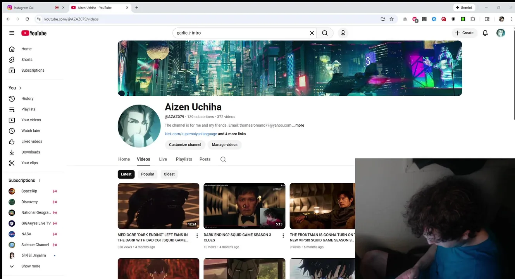Search within the channel using the magnifier

(x=223, y=159)
